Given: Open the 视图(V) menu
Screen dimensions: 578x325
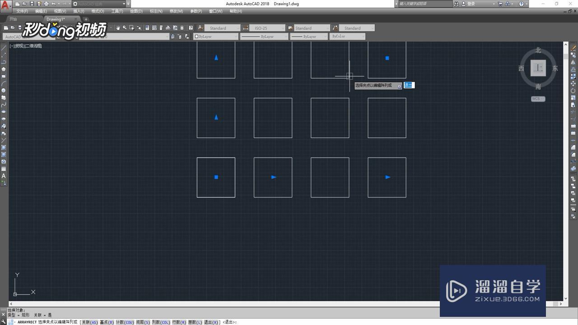Looking at the screenshot, I should pyautogui.click(x=60, y=11).
